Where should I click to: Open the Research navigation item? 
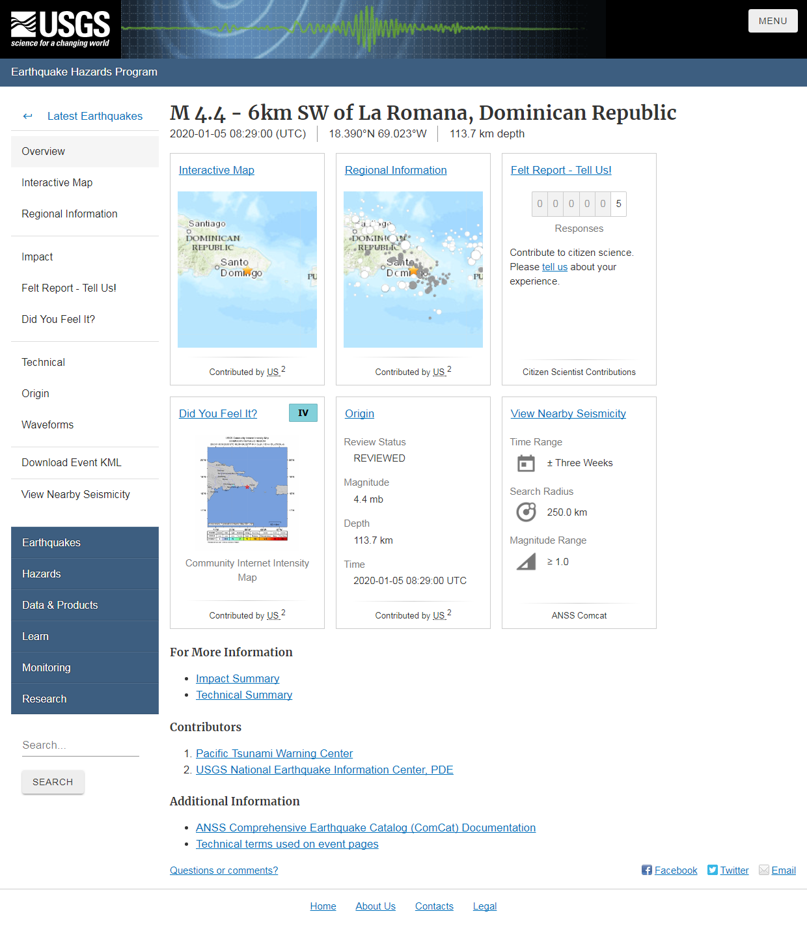[85, 699]
